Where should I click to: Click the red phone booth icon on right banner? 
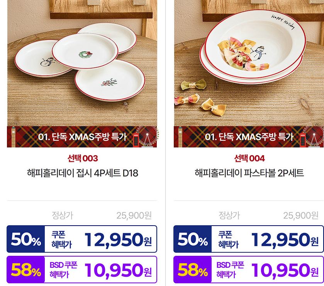point(303,140)
